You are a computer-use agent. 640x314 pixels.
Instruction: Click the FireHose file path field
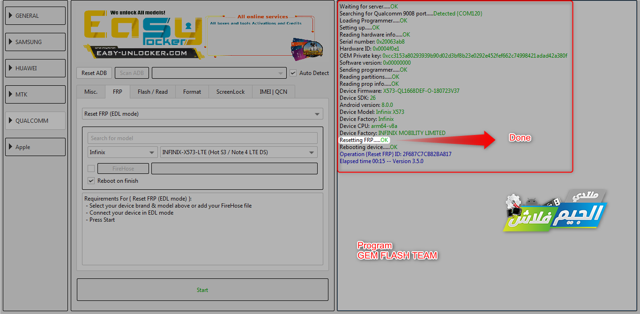(x=234, y=169)
